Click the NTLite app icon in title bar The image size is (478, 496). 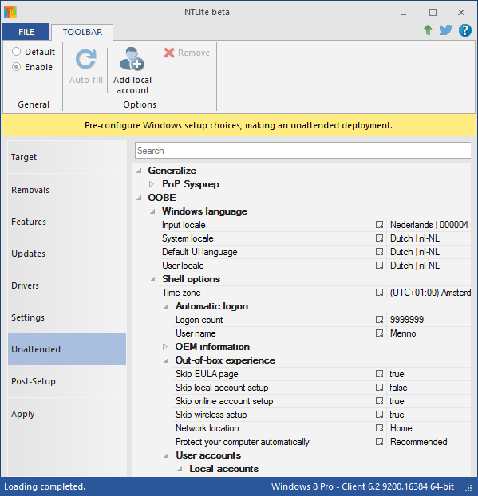pyautogui.click(x=10, y=12)
